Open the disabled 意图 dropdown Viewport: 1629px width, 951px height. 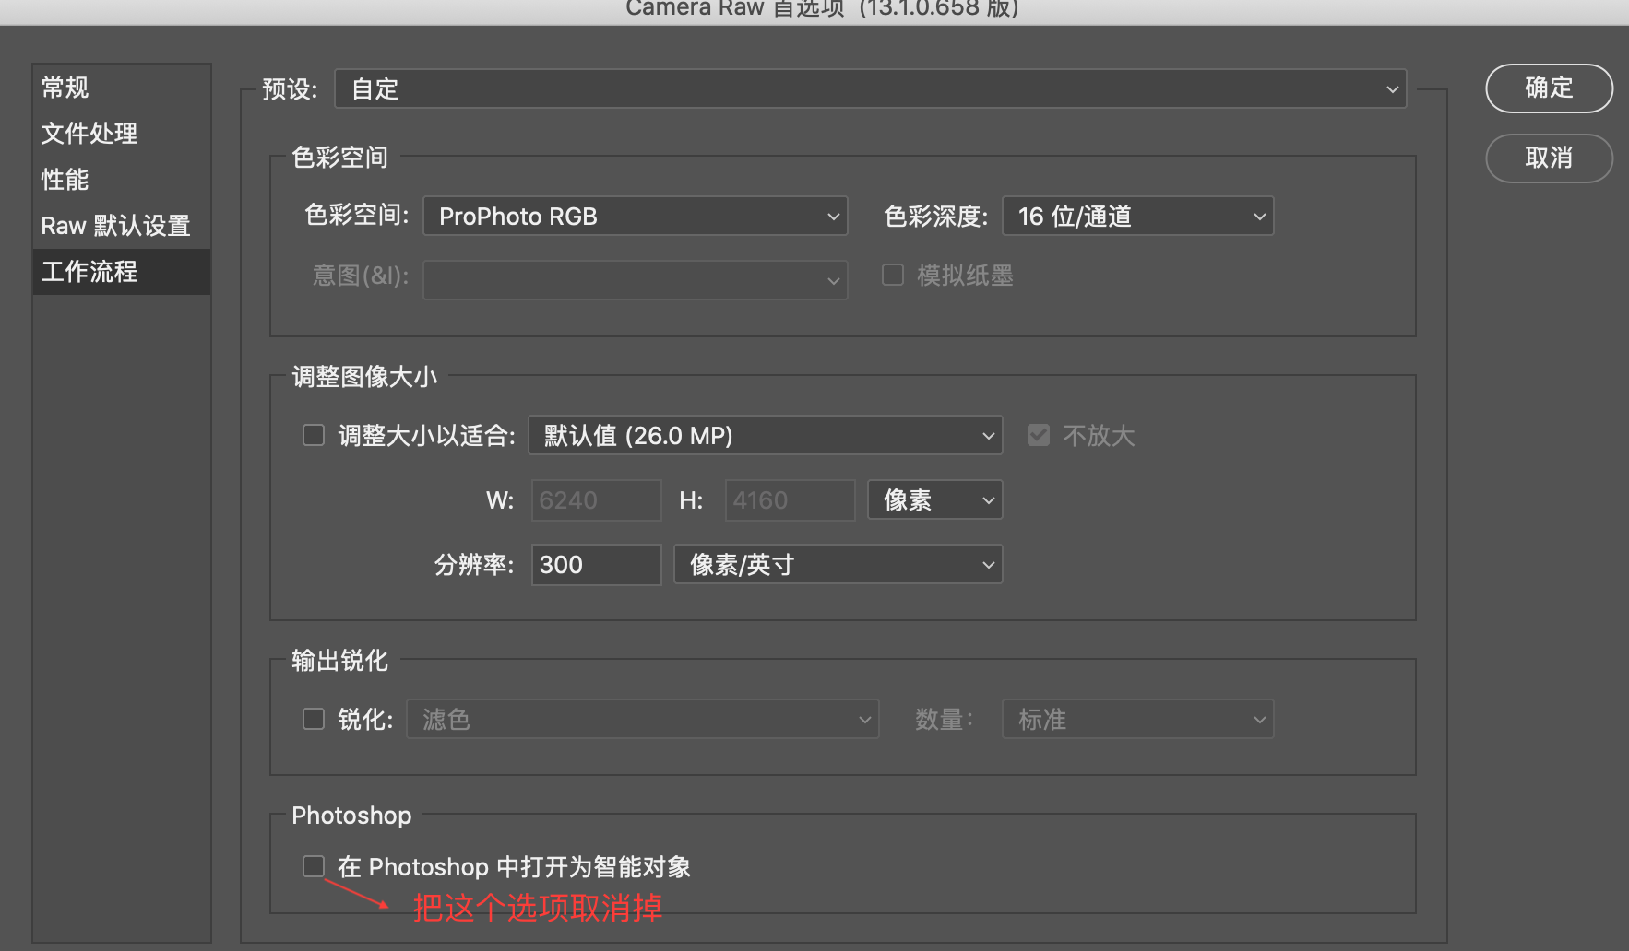tap(636, 280)
